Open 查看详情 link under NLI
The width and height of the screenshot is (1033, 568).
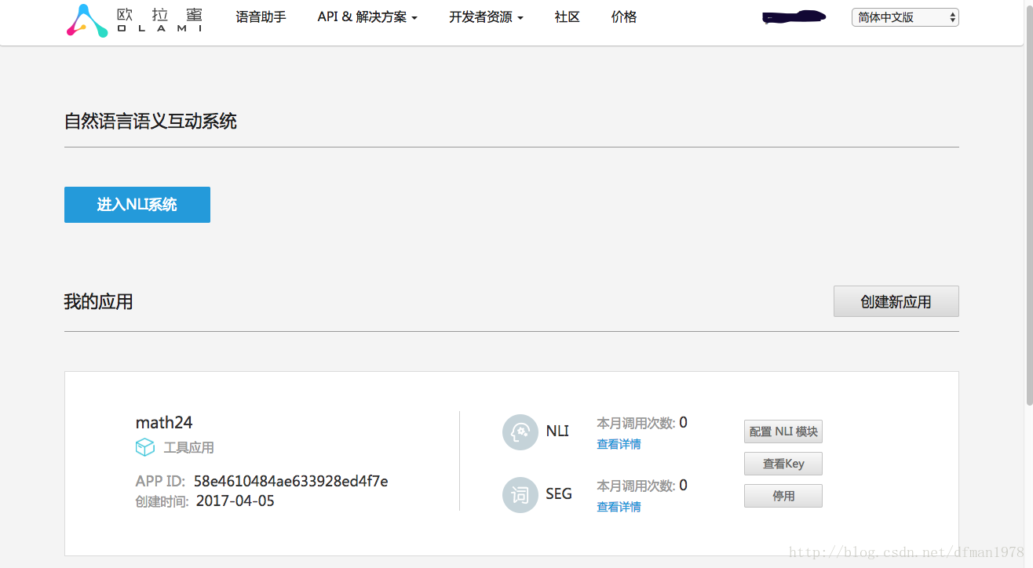pyautogui.click(x=619, y=444)
